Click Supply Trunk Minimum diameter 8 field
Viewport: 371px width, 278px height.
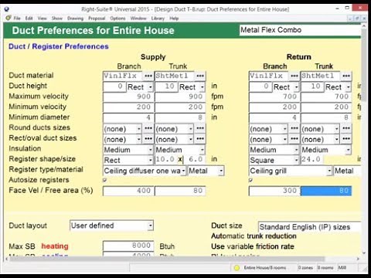(180, 117)
